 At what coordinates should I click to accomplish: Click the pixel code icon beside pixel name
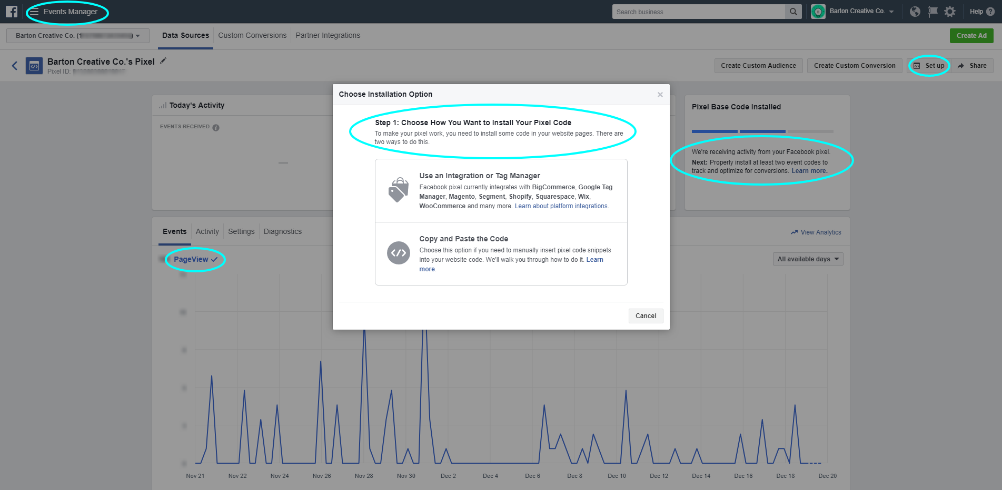pyautogui.click(x=34, y=66)
